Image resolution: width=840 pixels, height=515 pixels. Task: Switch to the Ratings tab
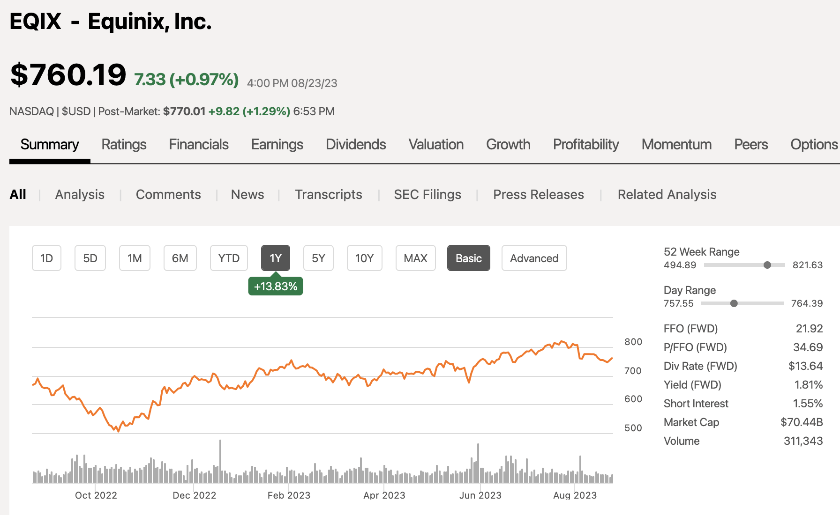coord(124,145)
